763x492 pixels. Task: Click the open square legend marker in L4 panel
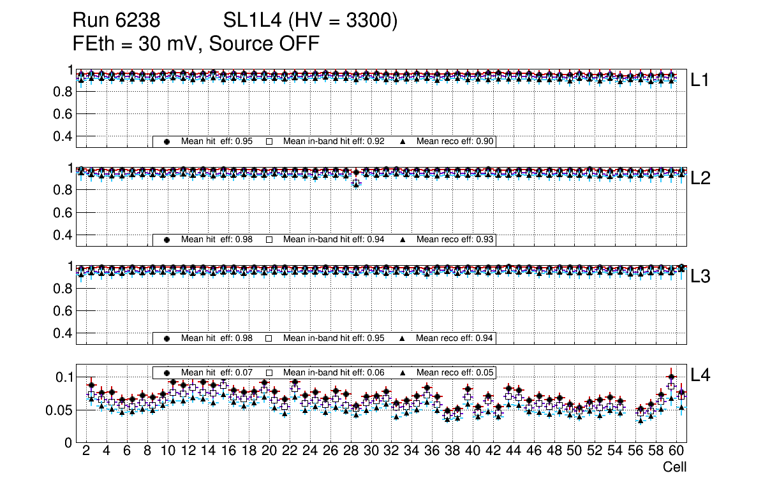tap(269, 372)
